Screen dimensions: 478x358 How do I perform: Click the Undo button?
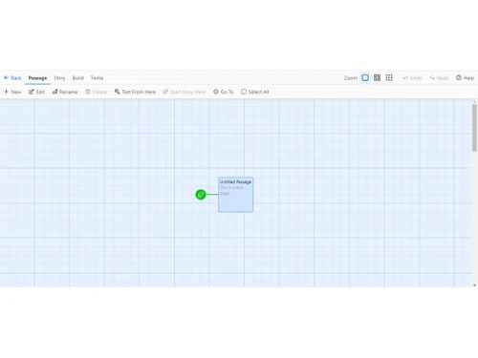pyautogui.click(x=412, y=78)
